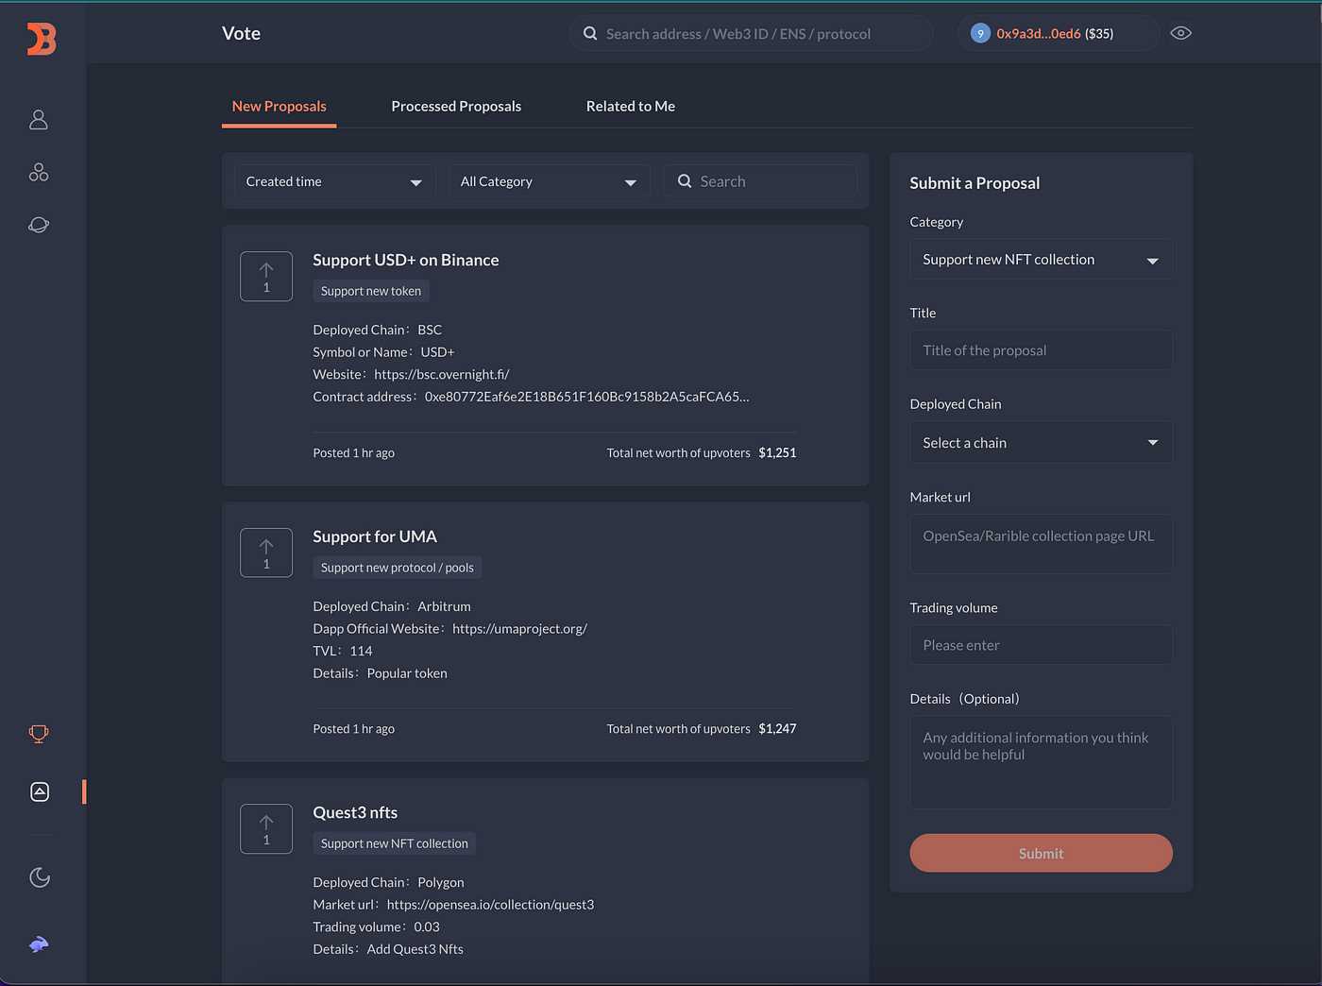Switch to New Proposals tab
Image resolution: width=1322 pixels, height=986 pixels.
coord(280,106)
